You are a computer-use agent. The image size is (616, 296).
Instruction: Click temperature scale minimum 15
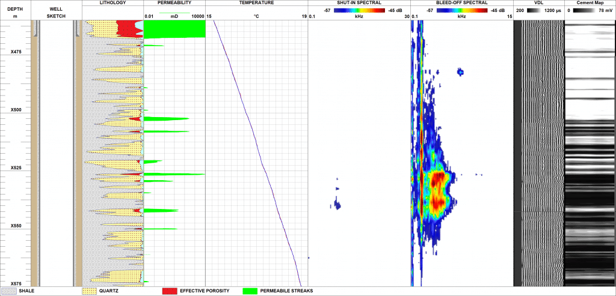(x=209, y=16)
